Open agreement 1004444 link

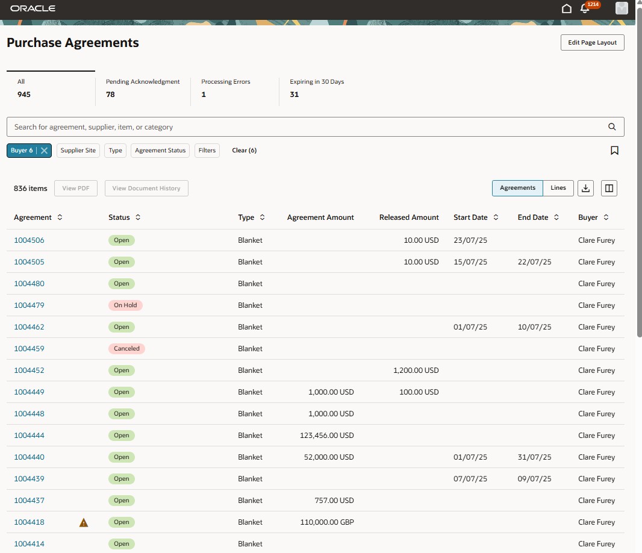pos(29,436)
